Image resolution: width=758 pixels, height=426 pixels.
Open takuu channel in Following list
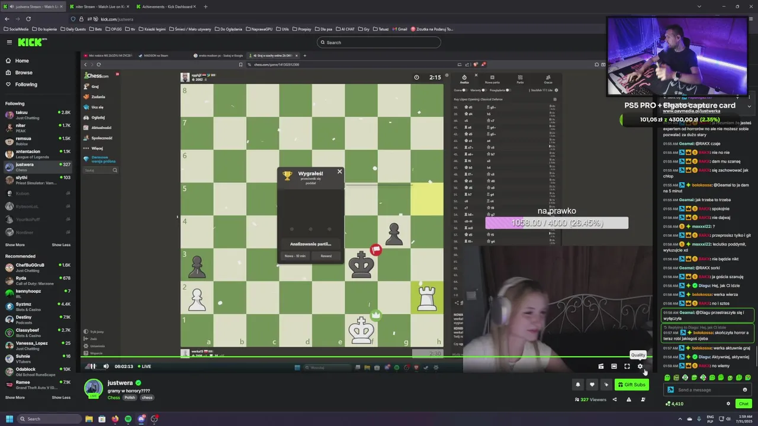[38, 115]
